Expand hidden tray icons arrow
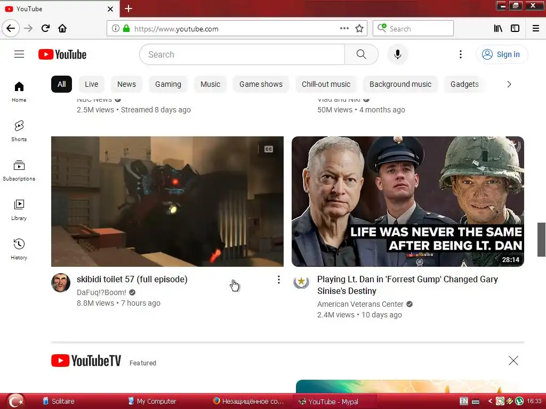This screenshot has width=546, height=409. [x=490, y=401]
